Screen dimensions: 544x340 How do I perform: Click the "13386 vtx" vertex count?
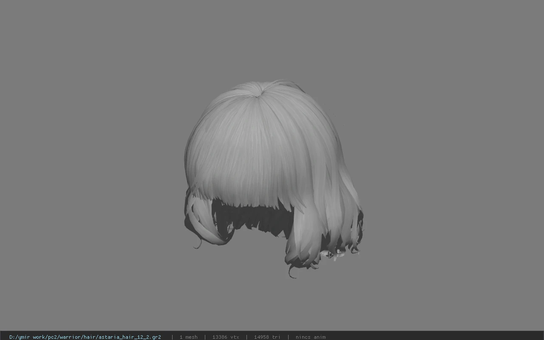pyautogui.click(x=226, y=337)
